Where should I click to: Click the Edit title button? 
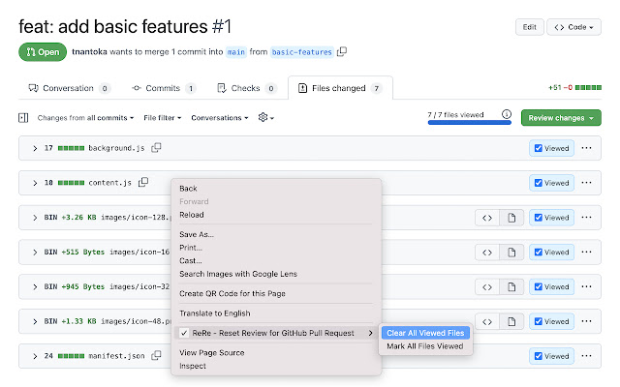coord(530,27)
